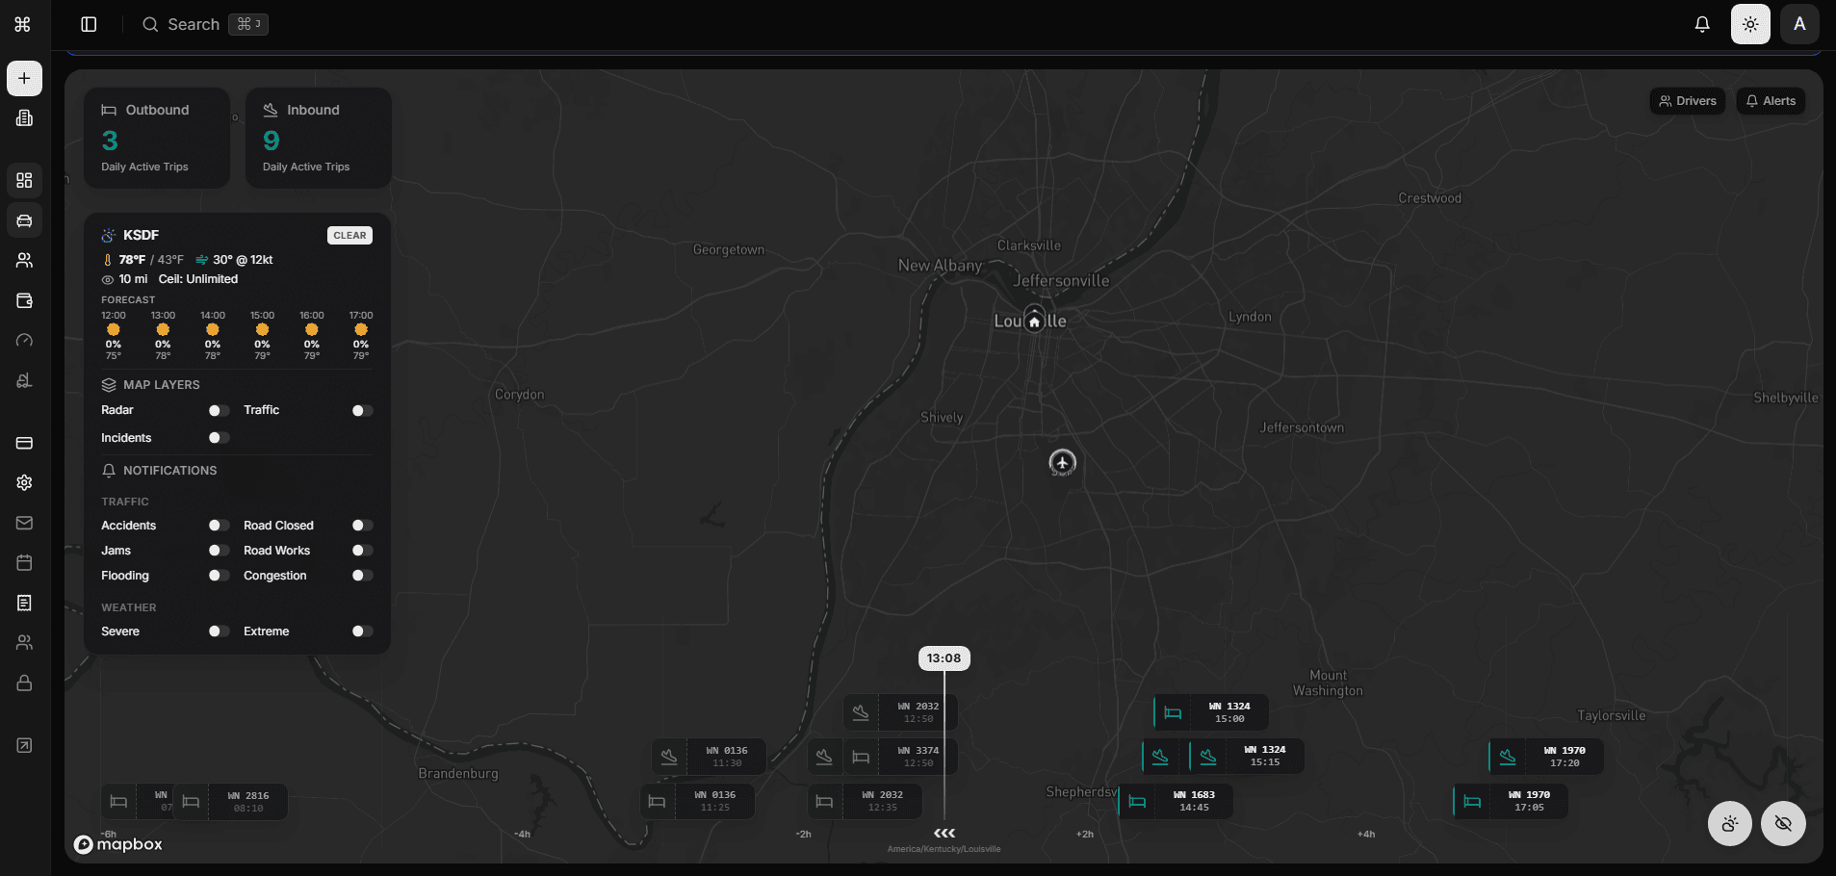Open the dashboard grid icon
The image size is (1836, 876).
[24, 180]
